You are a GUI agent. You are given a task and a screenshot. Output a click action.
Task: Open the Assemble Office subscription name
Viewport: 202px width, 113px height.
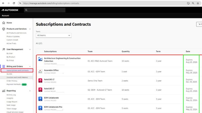51,70
